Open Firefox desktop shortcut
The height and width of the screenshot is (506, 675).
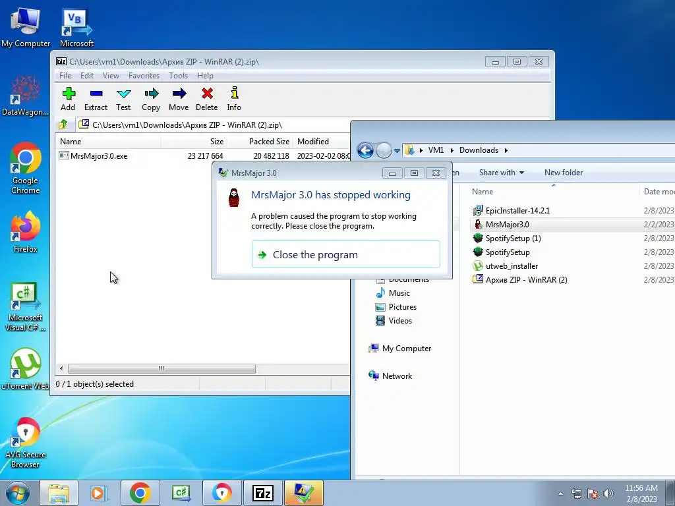[x=26, y=232]
